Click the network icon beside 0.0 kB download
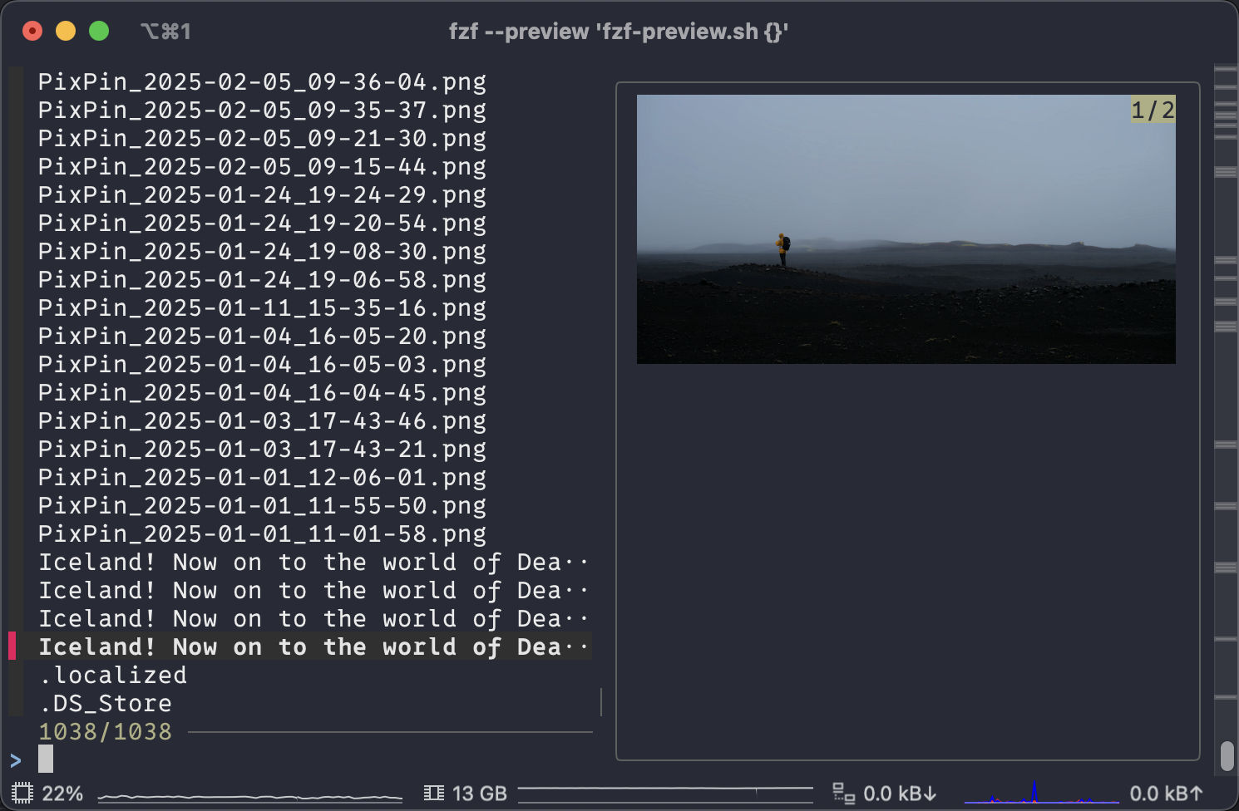 [x=844, y=794]
